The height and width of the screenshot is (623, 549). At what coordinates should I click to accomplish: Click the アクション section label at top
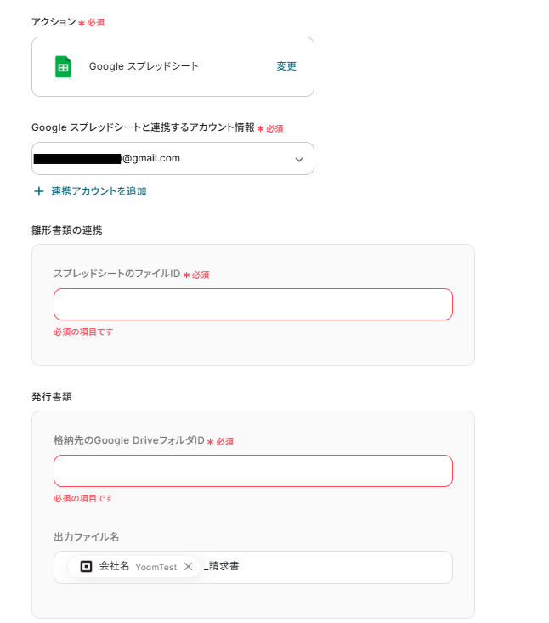pyautogui.click(x=53, y=21)
